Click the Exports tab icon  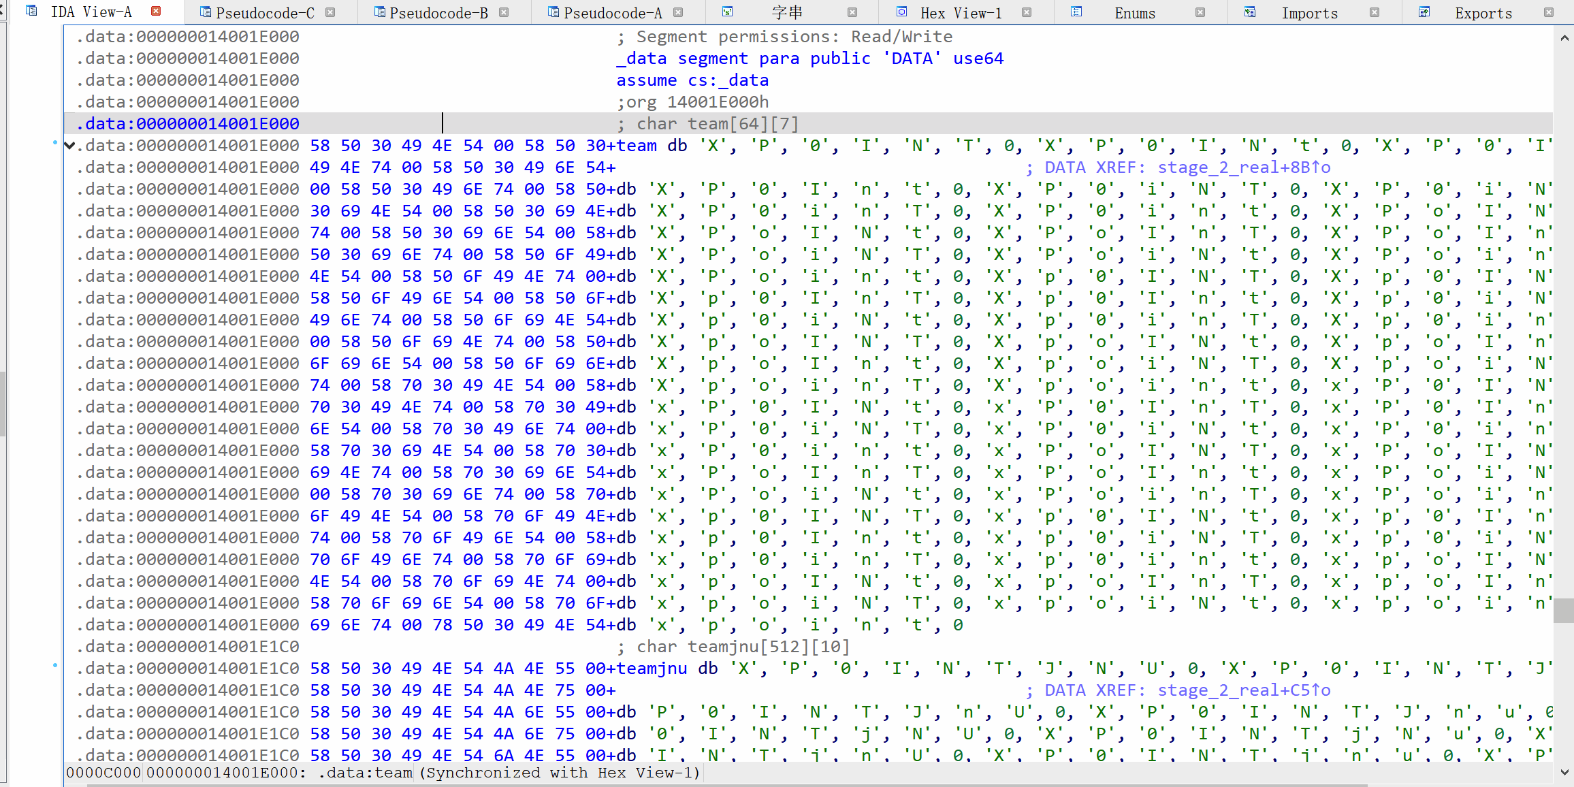(x=1424, y=12)
